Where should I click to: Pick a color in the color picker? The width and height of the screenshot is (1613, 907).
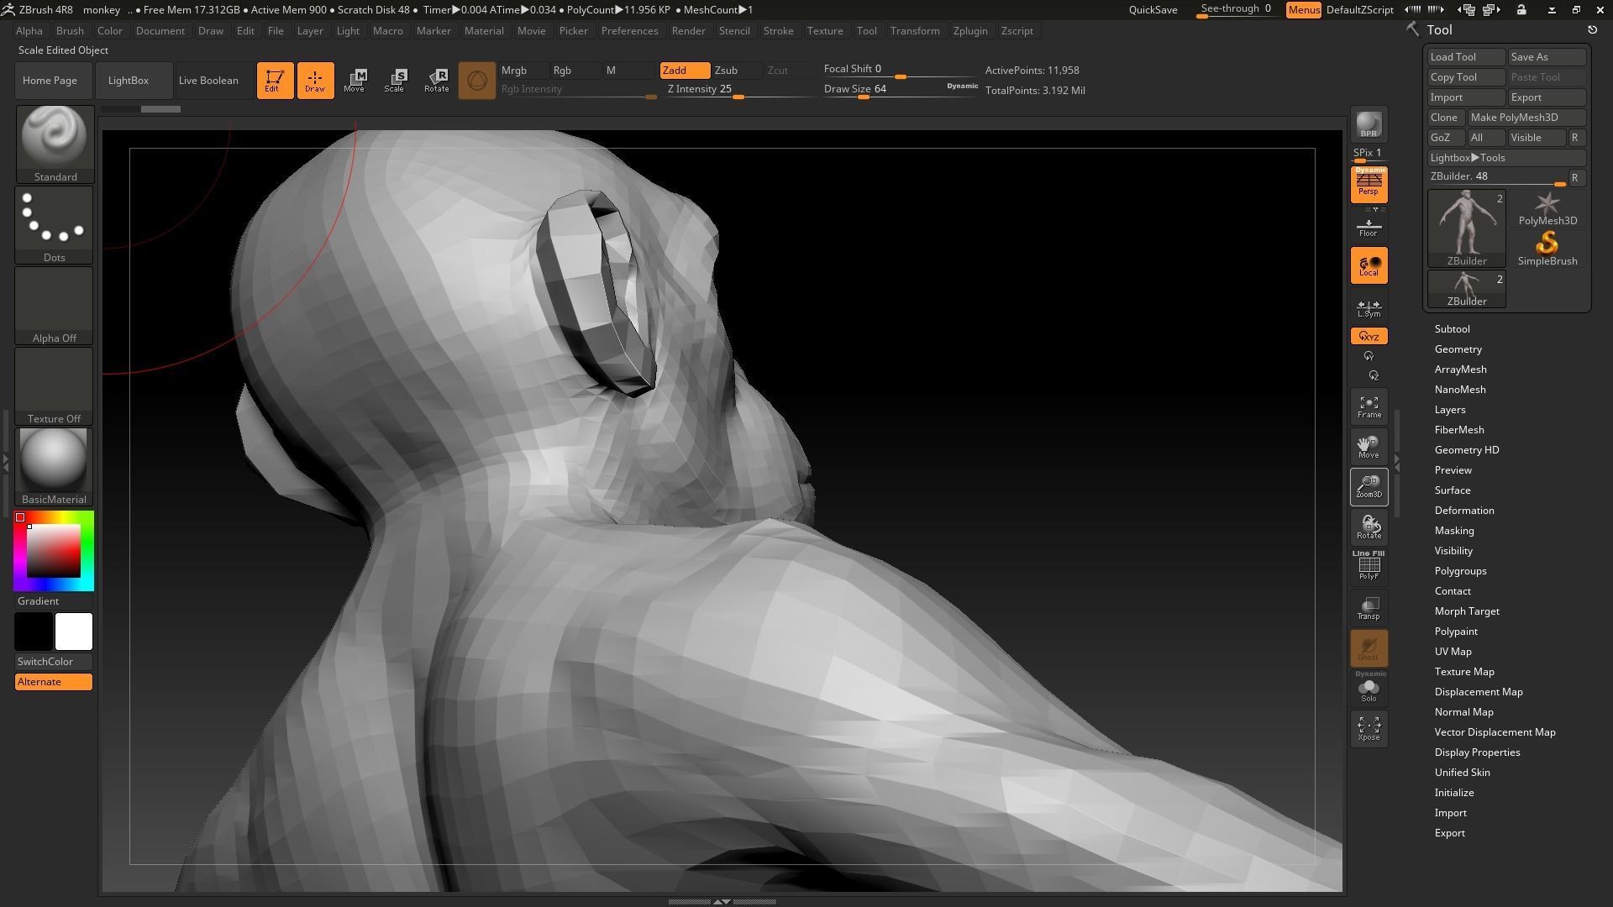coord(54,551)
